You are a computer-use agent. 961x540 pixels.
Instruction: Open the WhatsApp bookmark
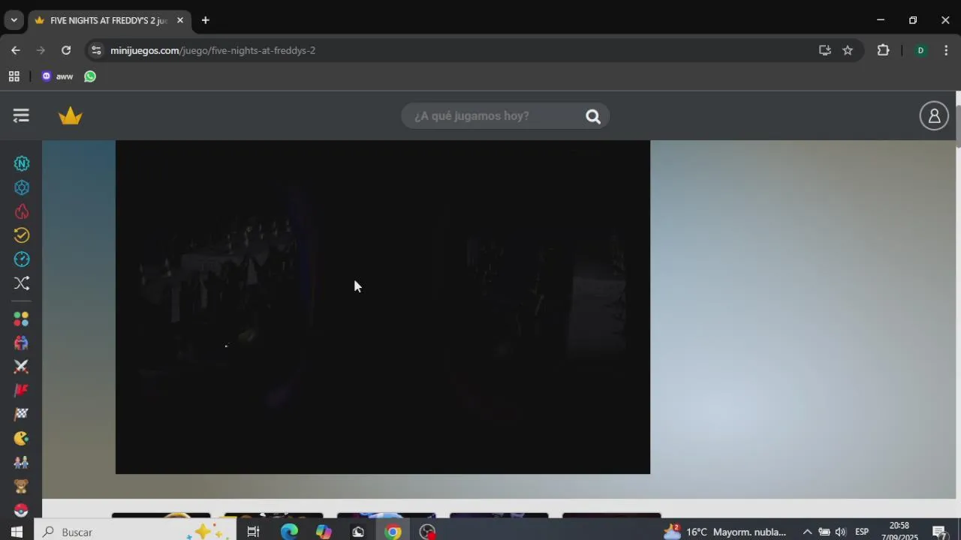tap(90, 76)
